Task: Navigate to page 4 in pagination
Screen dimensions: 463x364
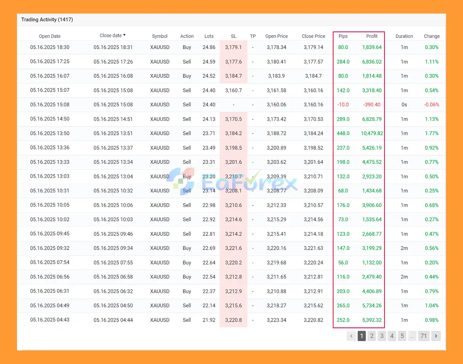Action: point(392,336)
